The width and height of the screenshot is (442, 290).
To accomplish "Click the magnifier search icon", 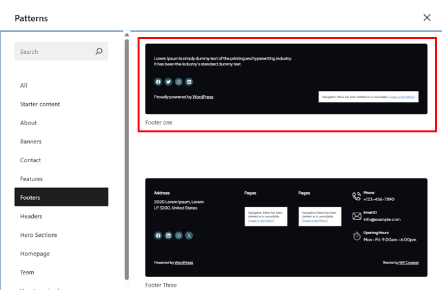I will click(x=99, y=51).
